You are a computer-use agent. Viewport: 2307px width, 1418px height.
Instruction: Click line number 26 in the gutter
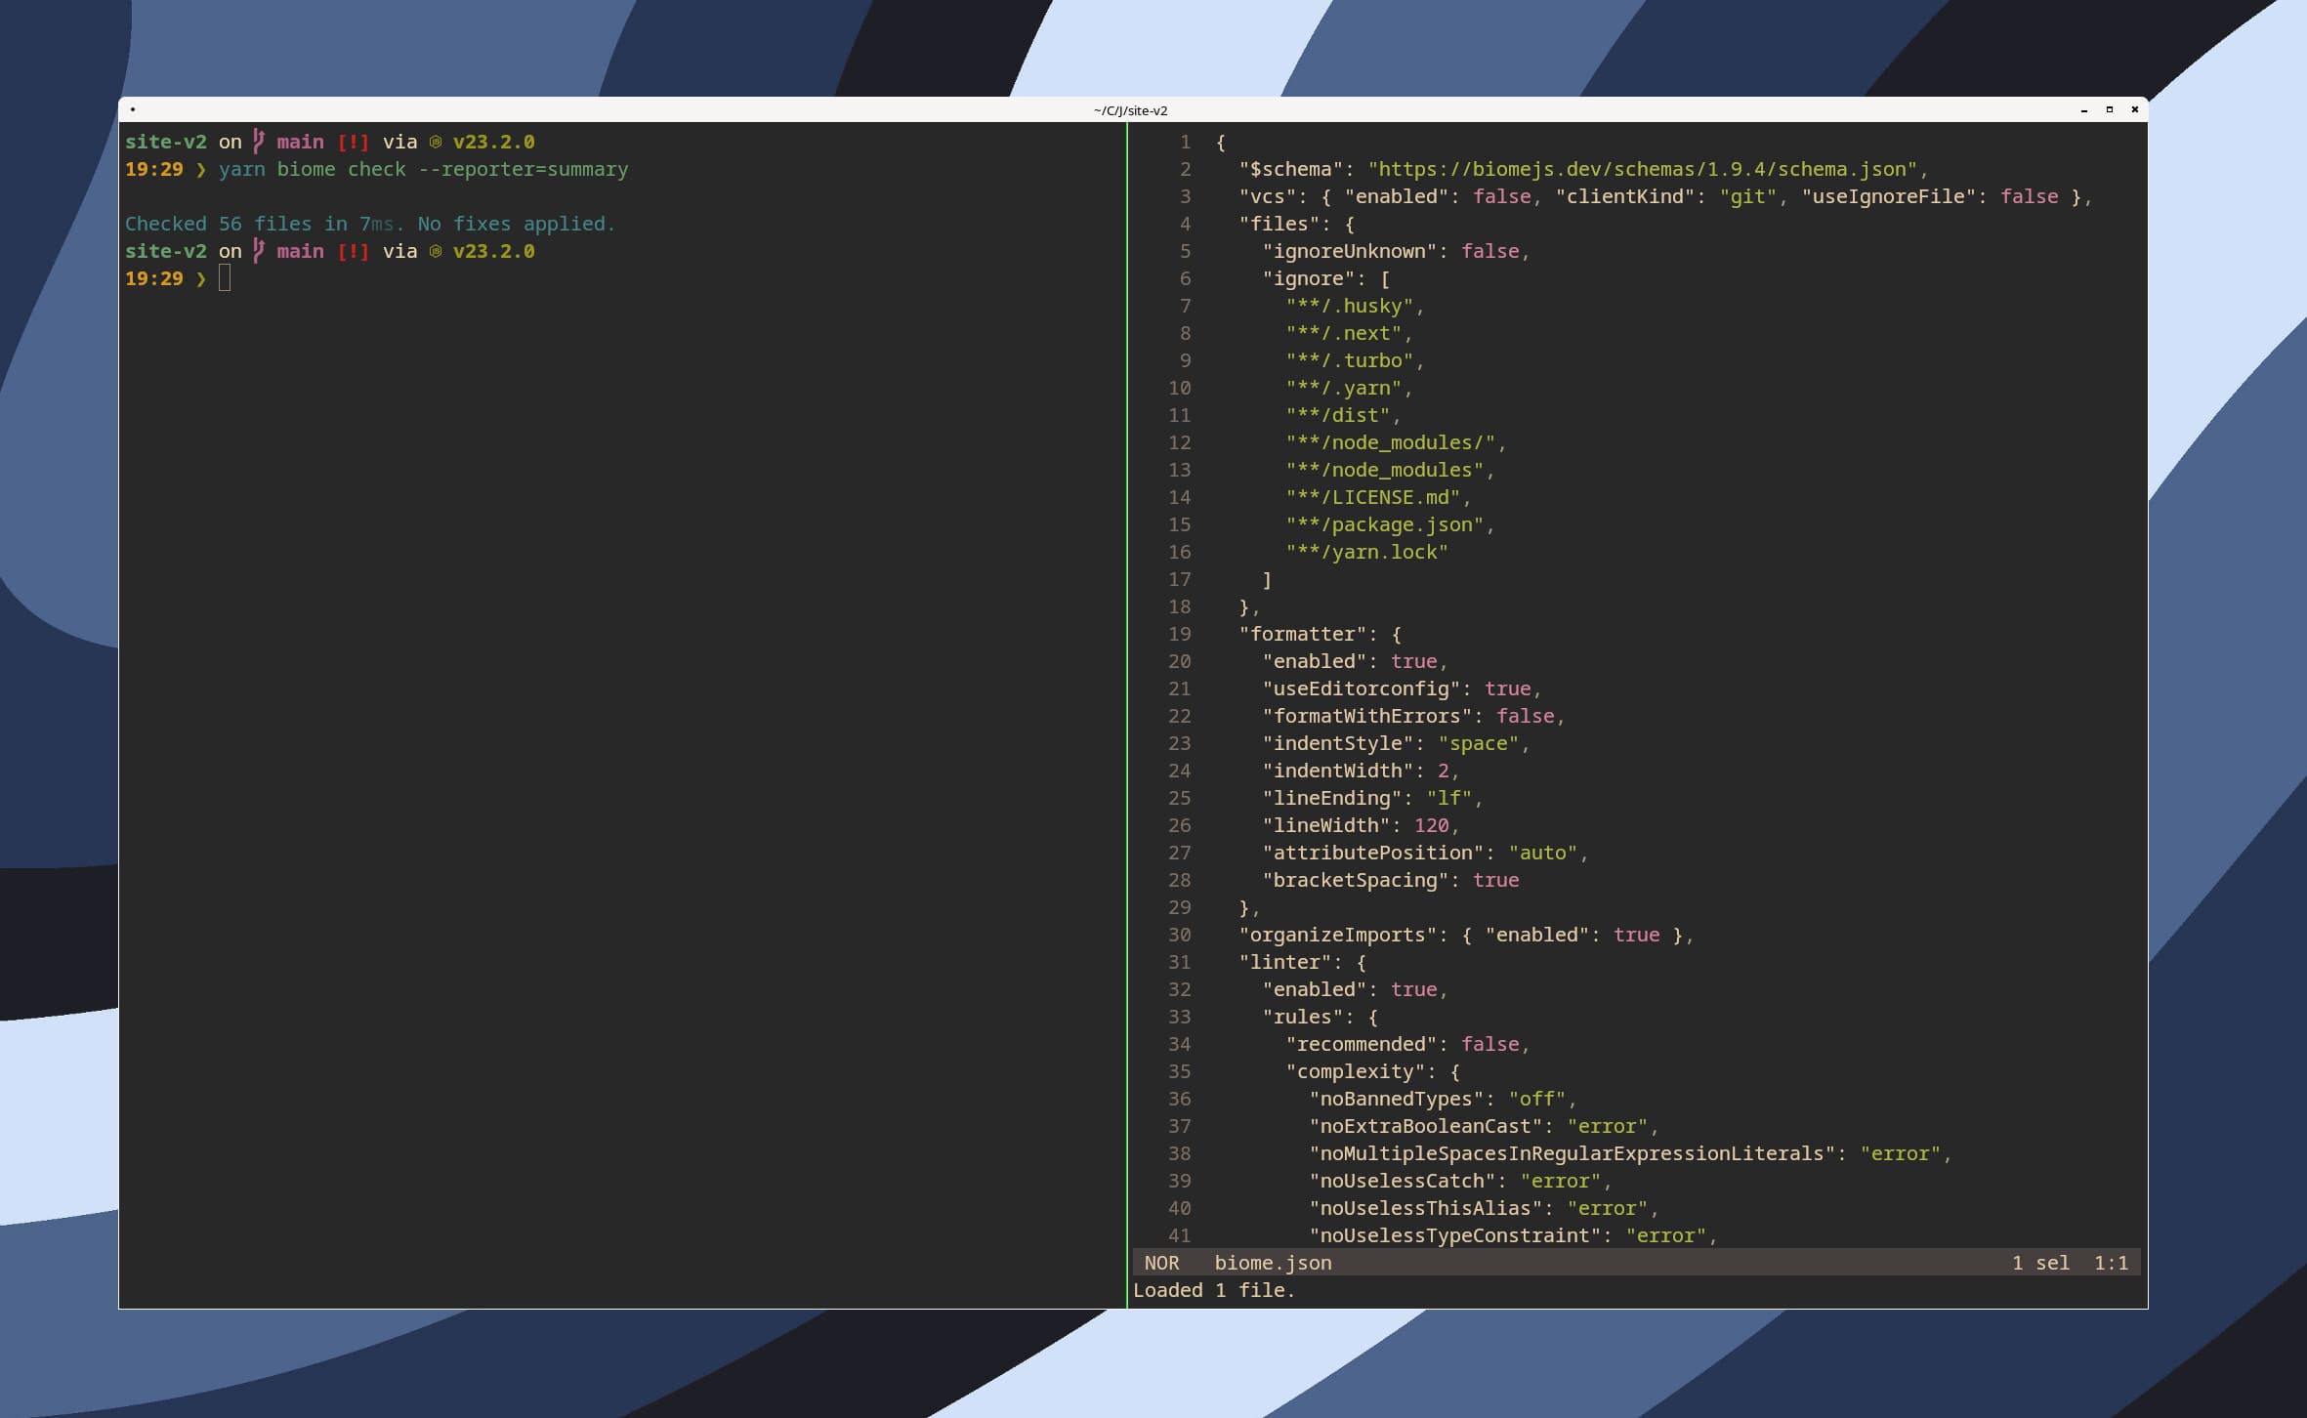coord(1180,825)
